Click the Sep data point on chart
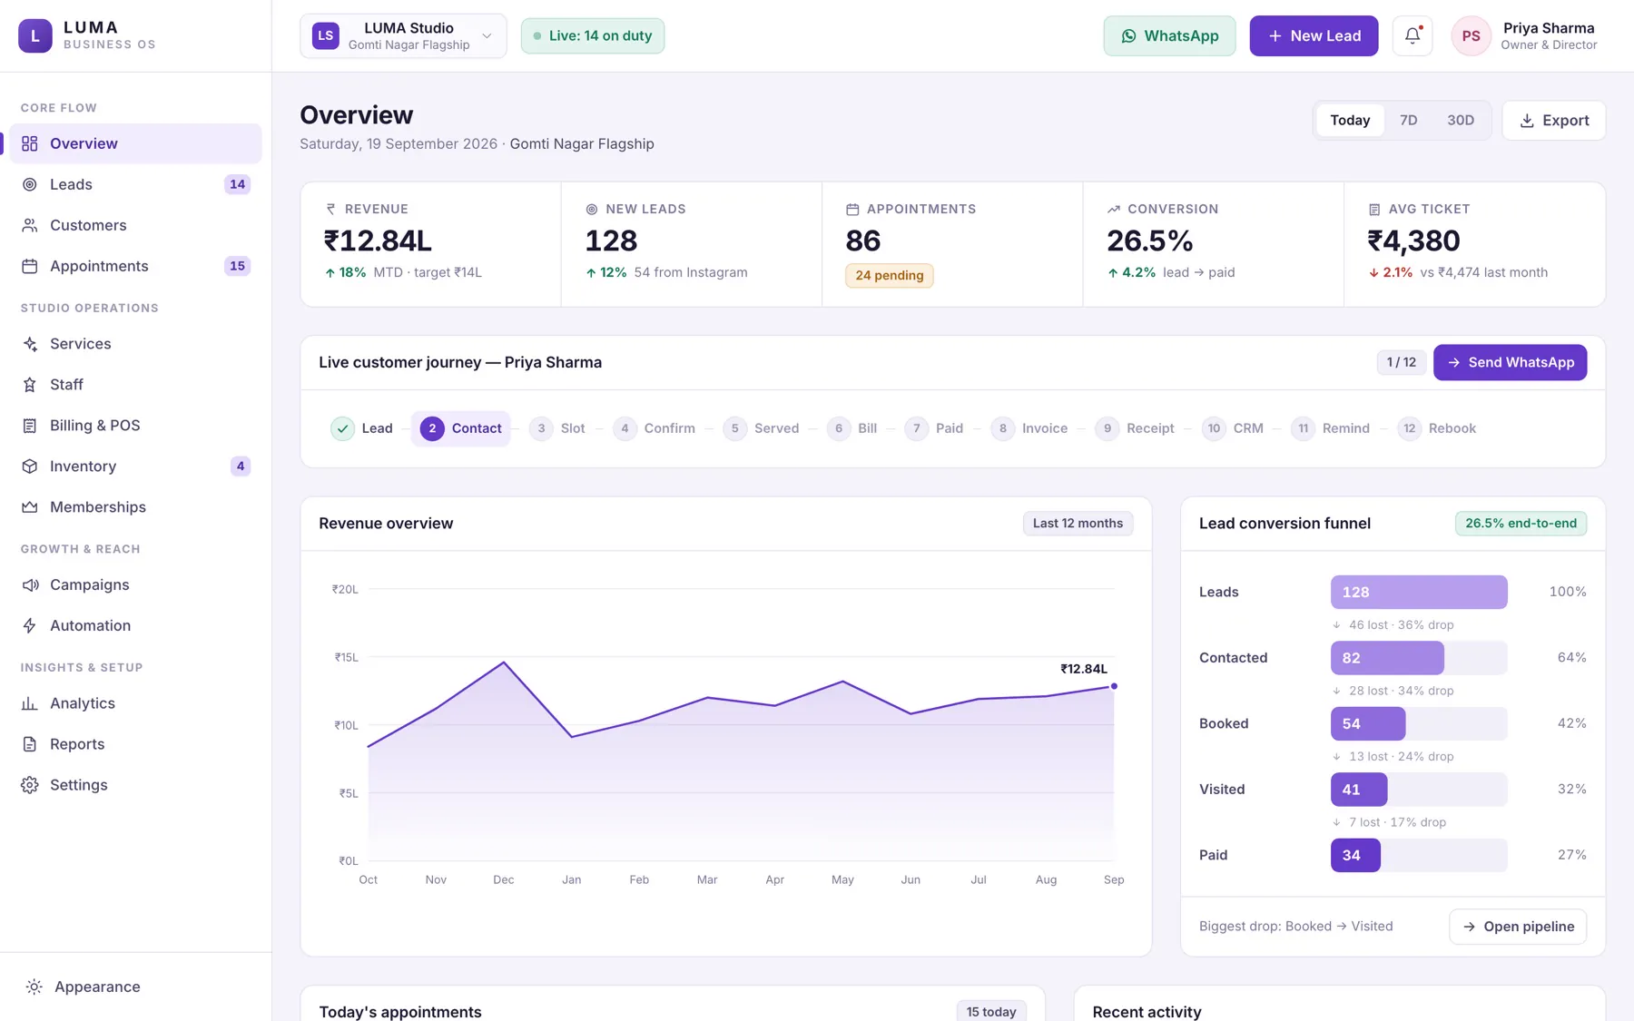The height and width of the screenshot is (1021, 1634). [x=1114, y=686]
